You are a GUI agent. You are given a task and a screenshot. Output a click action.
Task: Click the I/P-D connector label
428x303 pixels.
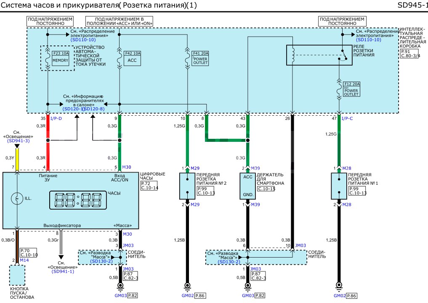coord(56,119)
